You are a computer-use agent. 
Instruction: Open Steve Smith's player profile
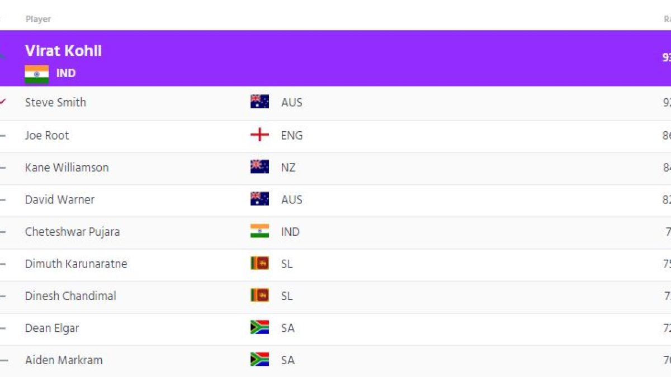click(x=55, y=102)
